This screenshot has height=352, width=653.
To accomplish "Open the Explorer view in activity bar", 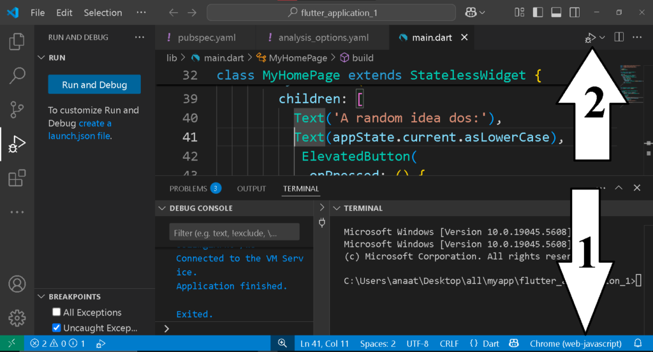I will point(17,42).
